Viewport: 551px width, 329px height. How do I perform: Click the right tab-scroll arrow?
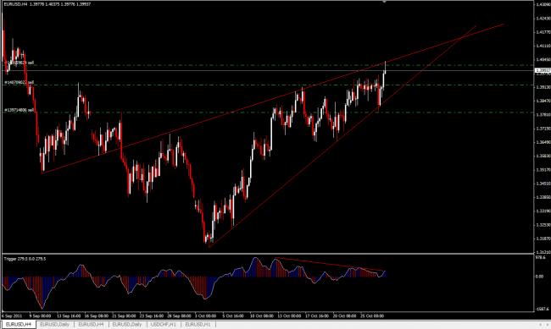pyautogui.click(x=547, y=325)
